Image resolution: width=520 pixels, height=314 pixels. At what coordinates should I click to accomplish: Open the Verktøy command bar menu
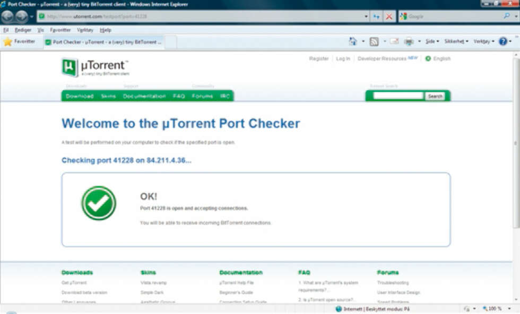[484, 41]
